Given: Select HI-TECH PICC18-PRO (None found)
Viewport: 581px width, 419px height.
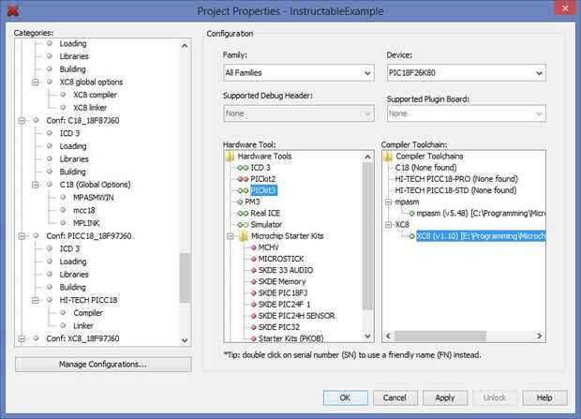Looking at the screenshot, I should click(456, 179).
